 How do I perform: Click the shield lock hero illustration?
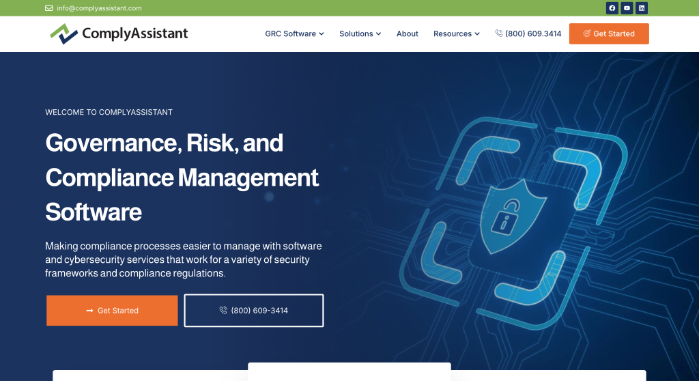click(x=513, y=216)
